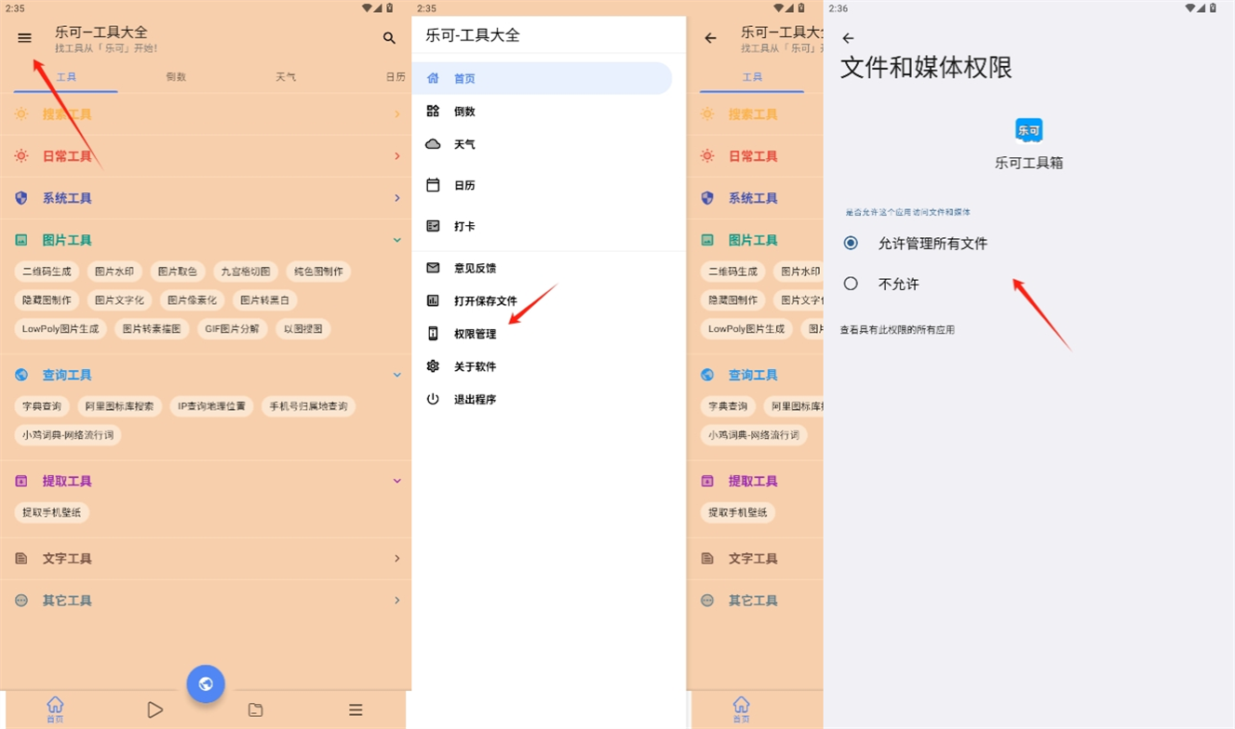Tap the face icon beside 其它工具 in leftmost screen
The width and height of the screenshot is (1235, 729).
(21, 601)
